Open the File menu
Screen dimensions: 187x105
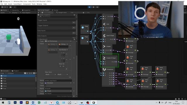[x=2, y=4]
